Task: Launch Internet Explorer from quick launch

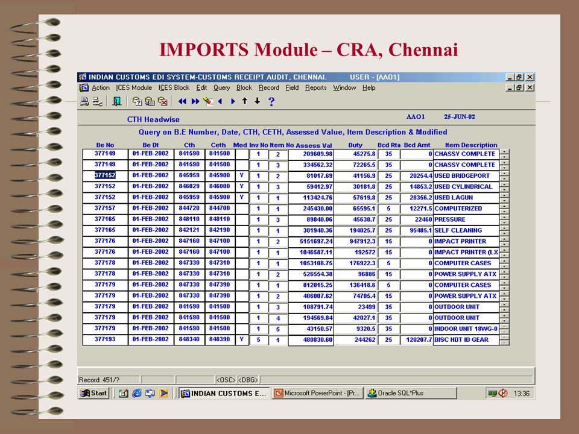Action: (137, 394)
